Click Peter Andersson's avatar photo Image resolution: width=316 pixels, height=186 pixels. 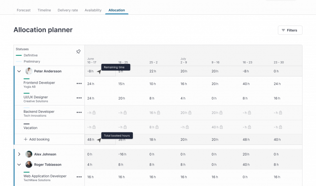[29, 71]
